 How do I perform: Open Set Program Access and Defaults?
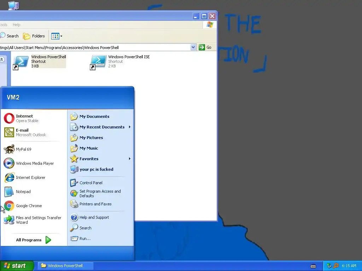[101, 194]
